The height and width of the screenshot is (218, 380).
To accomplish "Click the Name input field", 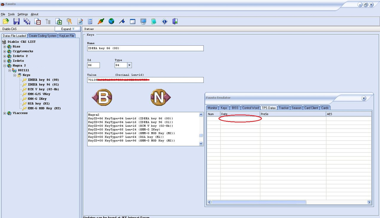I will point(145,48).
